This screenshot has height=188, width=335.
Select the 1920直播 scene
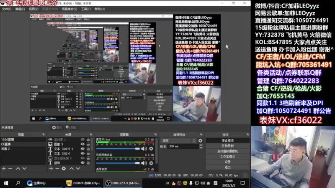tap(23, 140)
